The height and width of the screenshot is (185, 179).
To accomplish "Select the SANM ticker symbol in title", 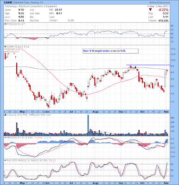I will pos(7,3).
